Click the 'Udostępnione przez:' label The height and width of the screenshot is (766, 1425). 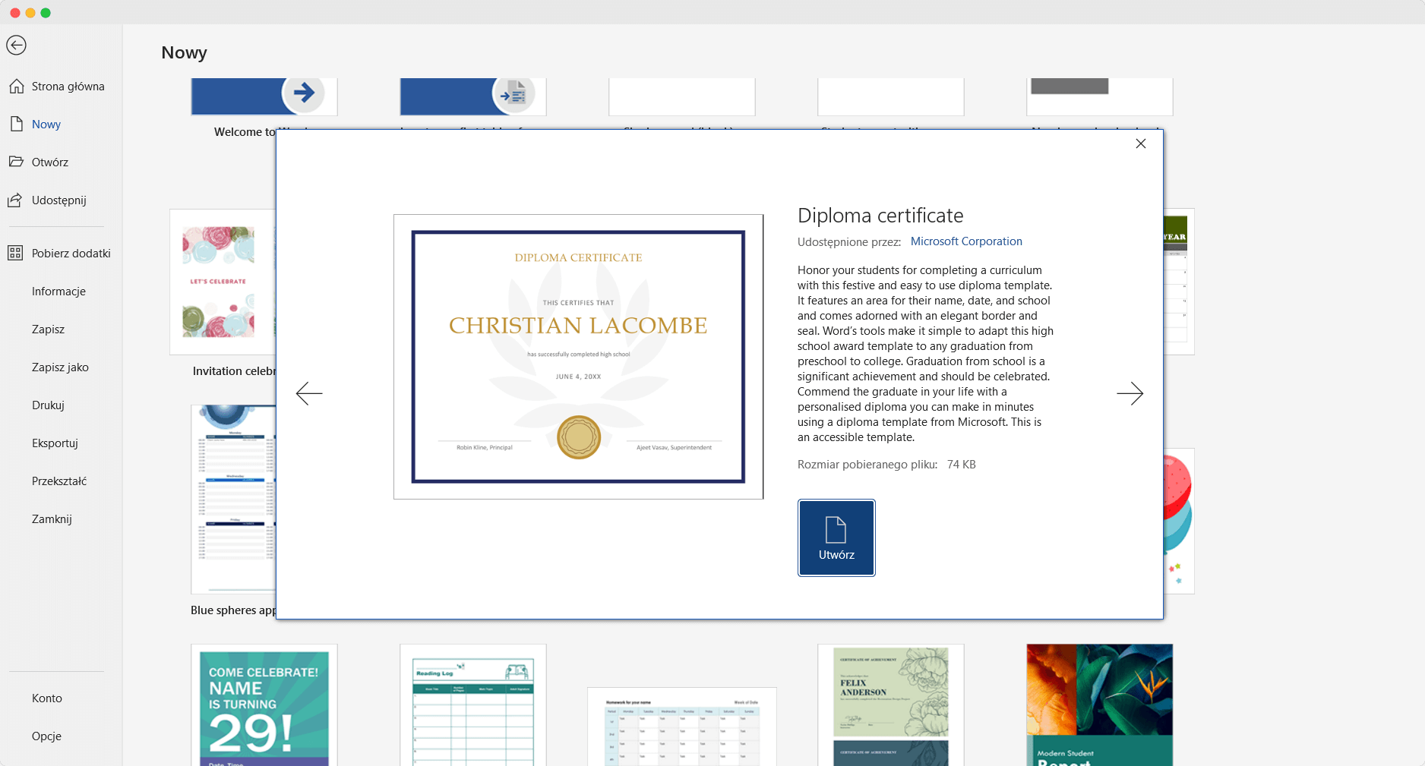pyautogui.click(x=849, y=242)
